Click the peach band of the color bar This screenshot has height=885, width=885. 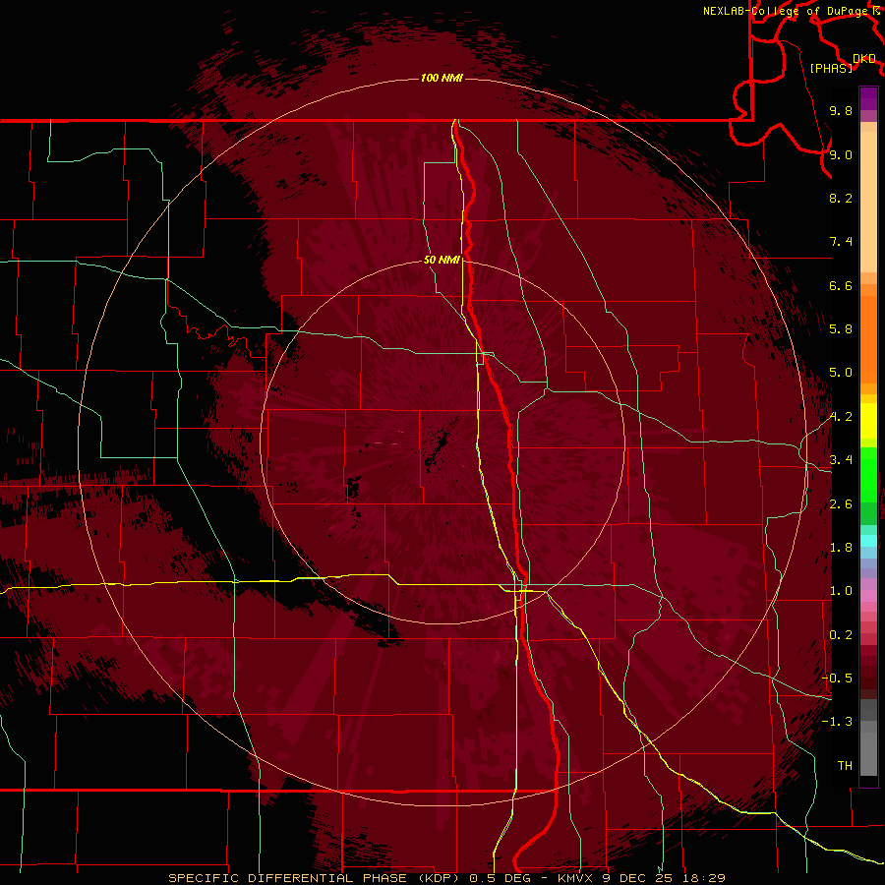[868, 202]
